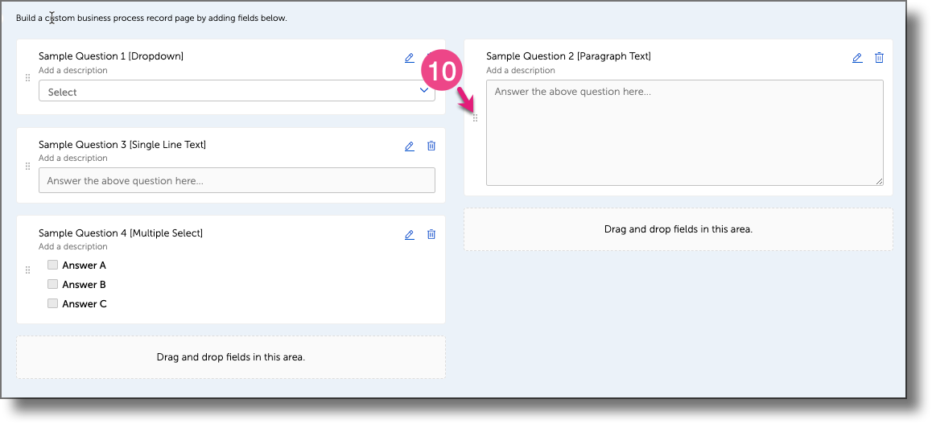Check the Answer A checkbox
Image resolution: width=932 pixels, height=424 pixels.
53,265
